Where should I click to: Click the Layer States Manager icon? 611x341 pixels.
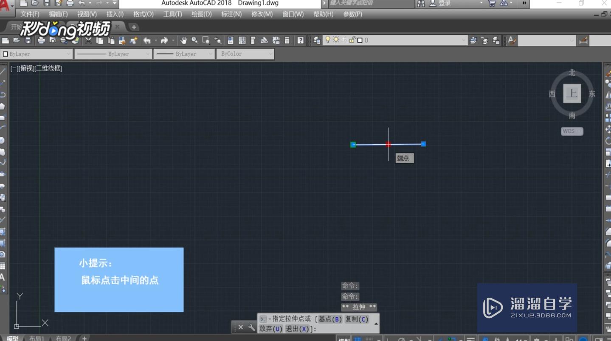click(496, 41)
